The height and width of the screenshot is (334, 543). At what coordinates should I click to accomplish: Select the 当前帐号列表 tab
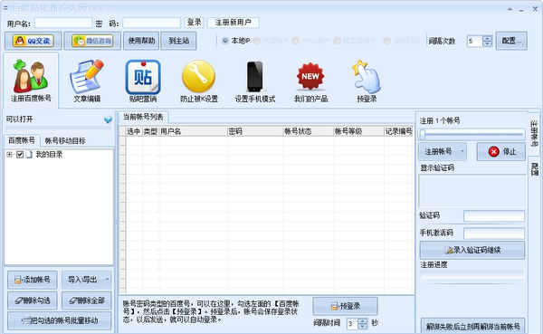[143, 117]
